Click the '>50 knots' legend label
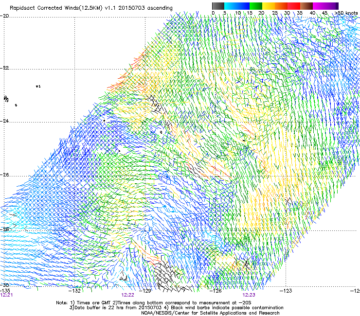The width and height of the screenshot is (360, 316). (x=346, y=13)
